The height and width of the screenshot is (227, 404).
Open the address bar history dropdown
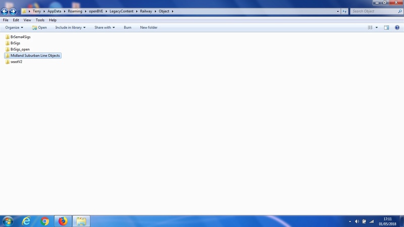click(338, 11)
